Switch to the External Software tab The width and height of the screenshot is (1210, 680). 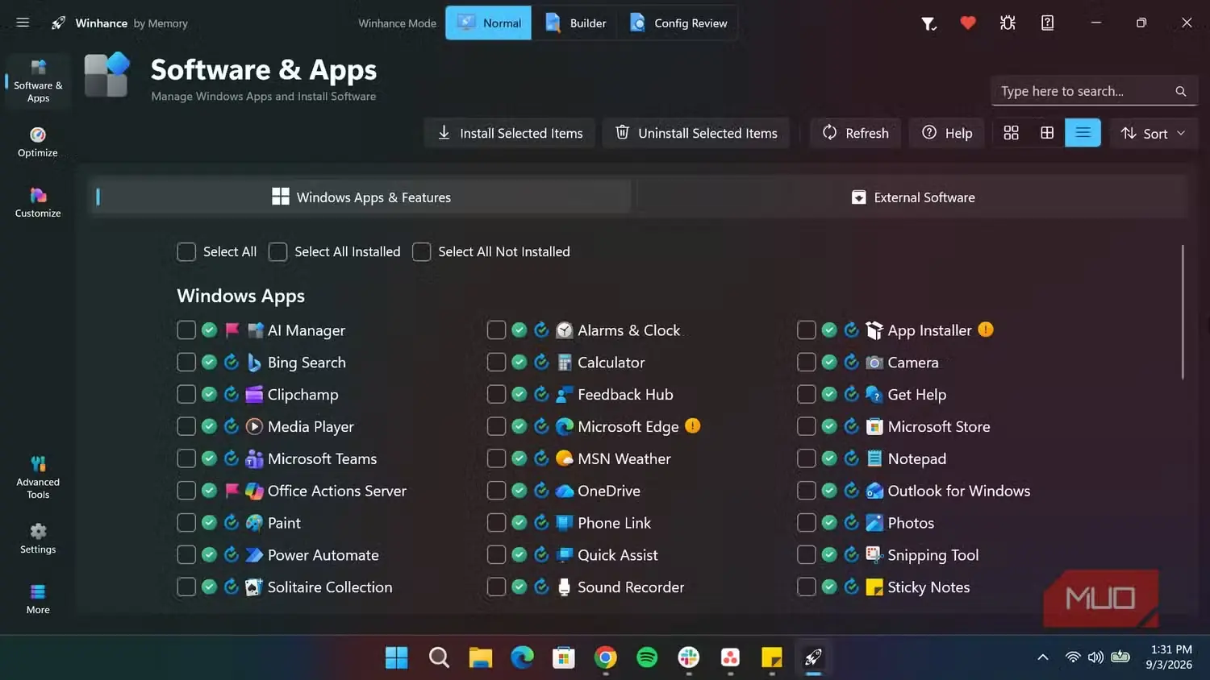[x=913, y=197]
